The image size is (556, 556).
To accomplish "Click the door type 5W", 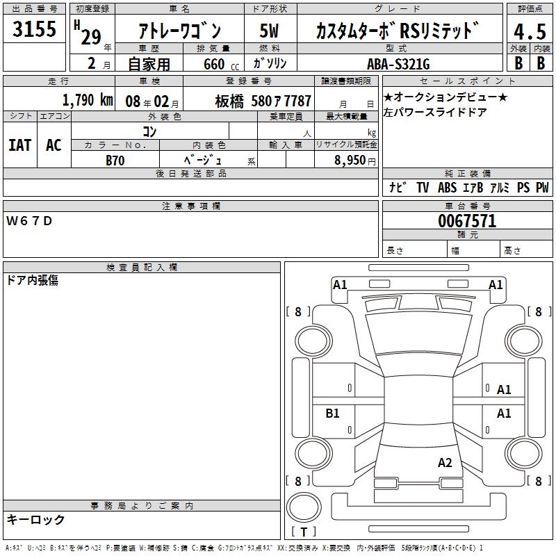I will click(270, 31).
